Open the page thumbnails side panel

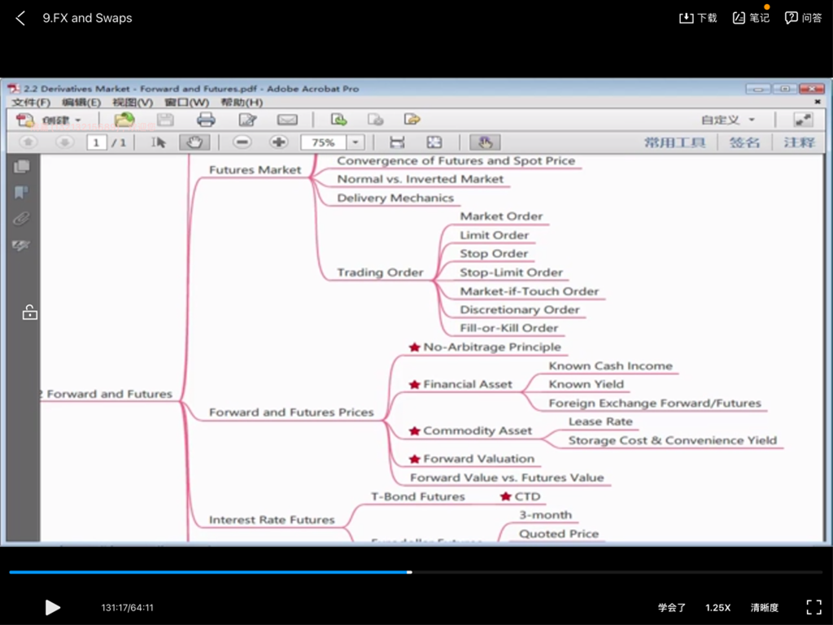22,167
